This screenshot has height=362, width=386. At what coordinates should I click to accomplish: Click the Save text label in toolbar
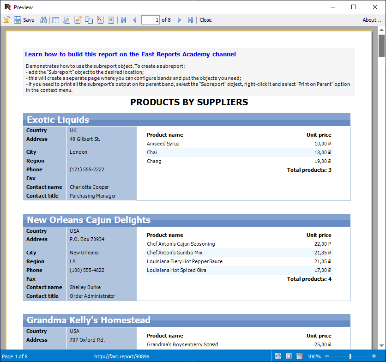(x=29, y=20)
